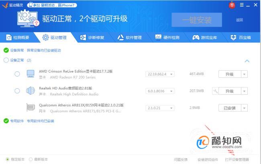Click the AMD graphics card monitor icon
Viewport: 261px width, 164px height.
click(31, 74)
